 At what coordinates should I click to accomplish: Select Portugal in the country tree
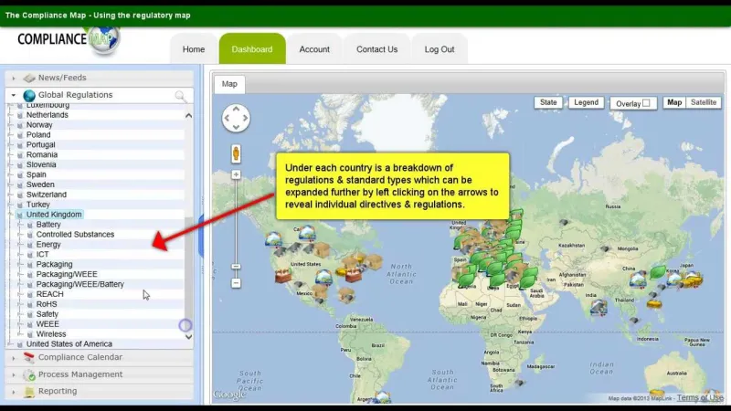[x=40, y=144]
